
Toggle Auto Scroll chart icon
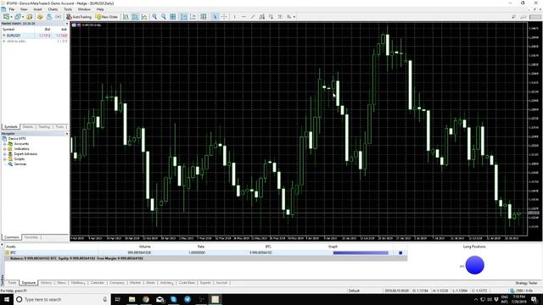[183, 17]
